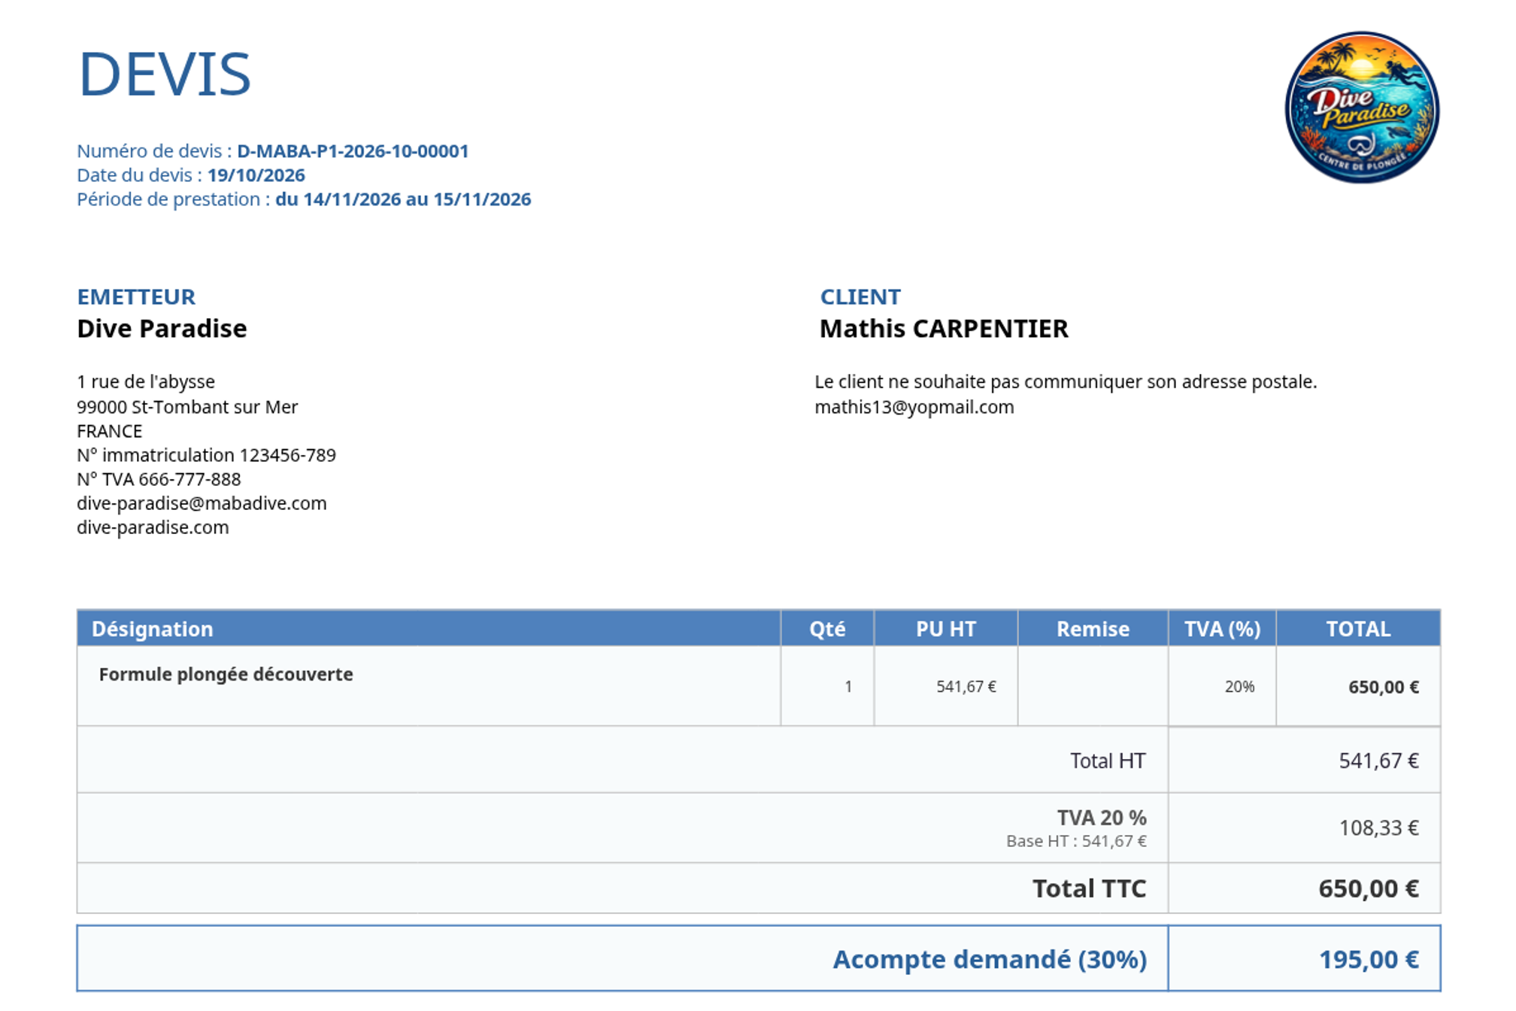Click the quote date 19/10/2026

coord(256,175)
